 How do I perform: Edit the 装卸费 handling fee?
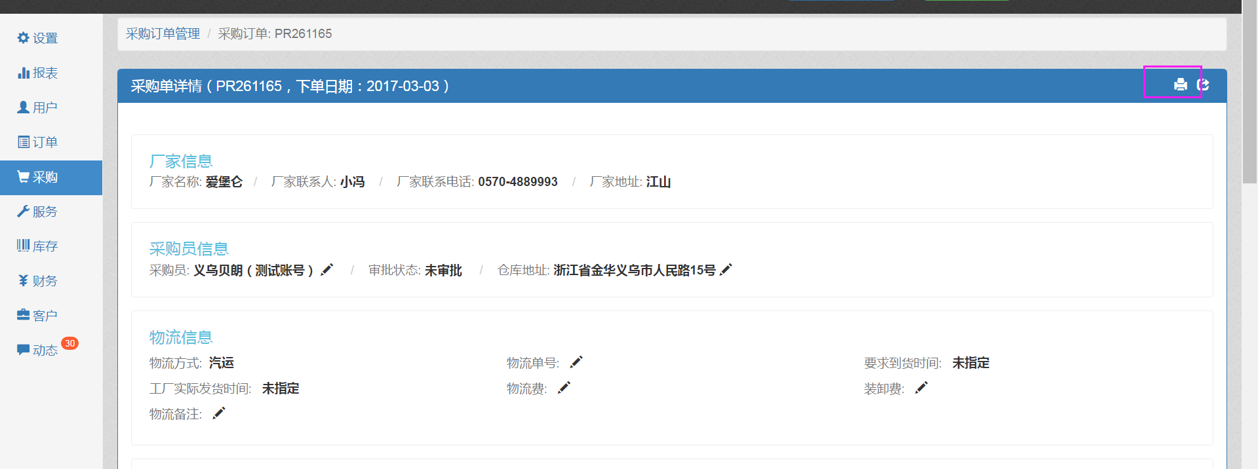tap(920, 388)
